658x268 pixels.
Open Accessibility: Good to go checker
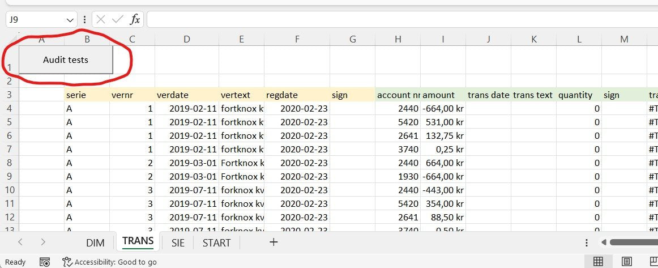tap(109, 262)
